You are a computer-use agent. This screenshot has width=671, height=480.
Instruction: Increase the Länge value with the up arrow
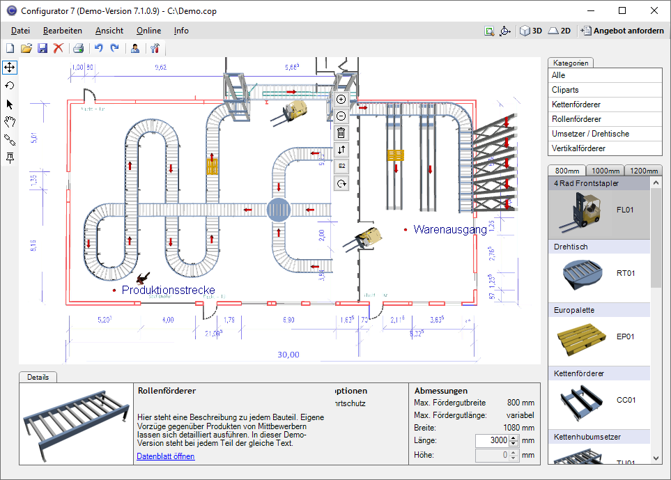click(514, 438)
